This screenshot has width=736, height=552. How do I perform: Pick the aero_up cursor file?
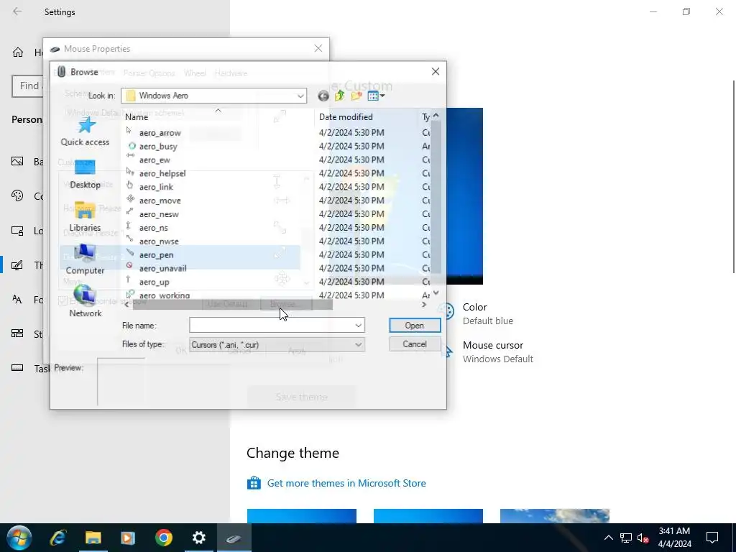coord(154,282)
